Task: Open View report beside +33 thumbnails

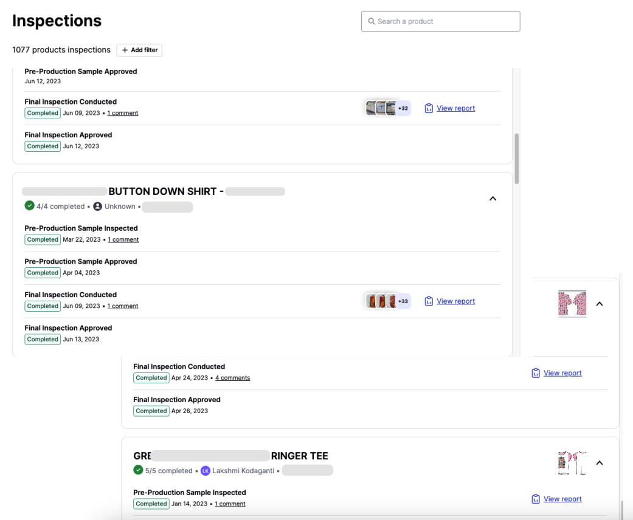Action: pyautogui.click(x=455, y=301)
